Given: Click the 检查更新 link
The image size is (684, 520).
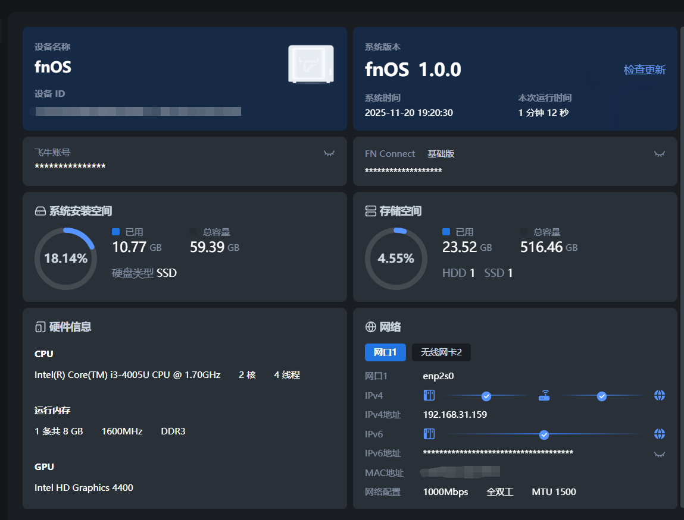Looking at the screenshot, I should (x=644, y=70).
